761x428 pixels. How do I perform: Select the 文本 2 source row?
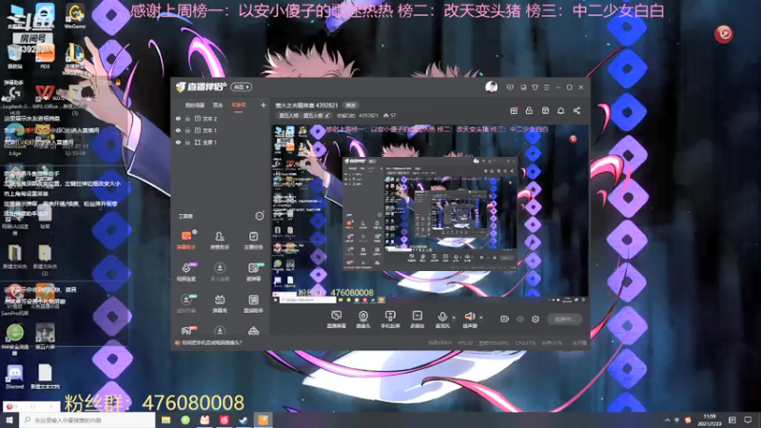pyautogui.click(x=221, y=118)
